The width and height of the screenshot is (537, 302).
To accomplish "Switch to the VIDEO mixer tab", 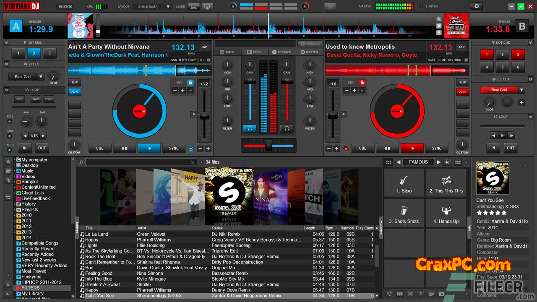I will tap(255, 52).
